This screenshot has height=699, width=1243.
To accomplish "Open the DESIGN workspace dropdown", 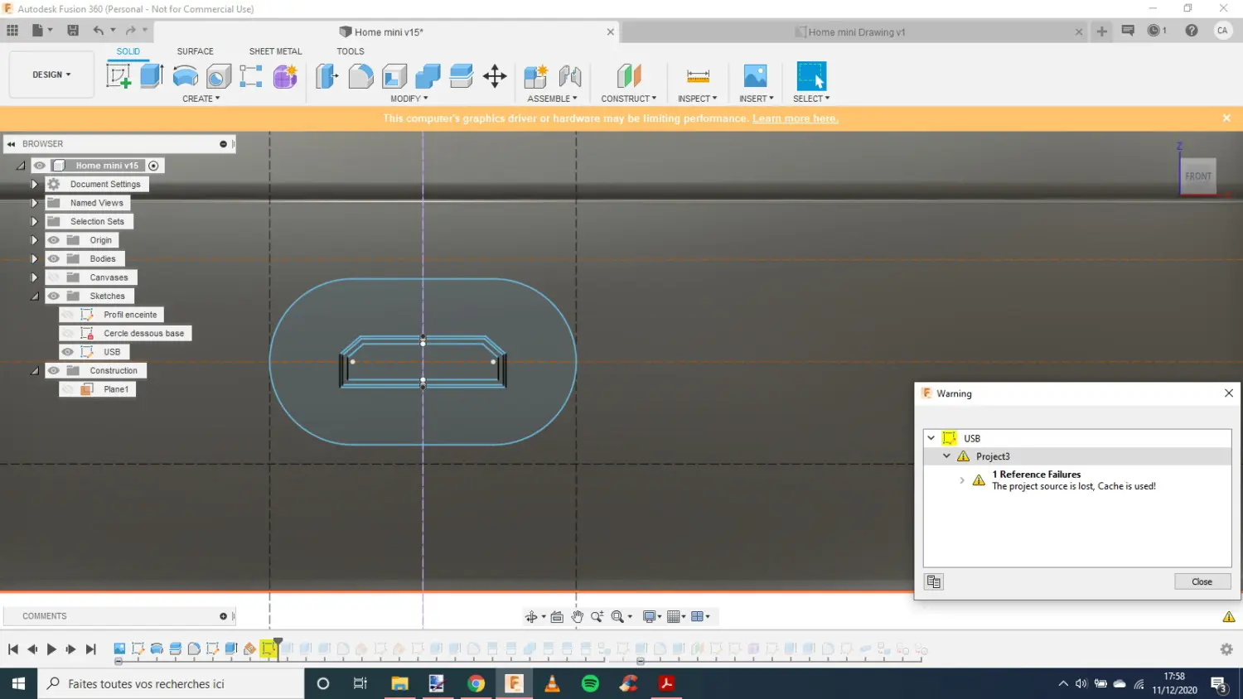I will [x=51, y=75].
